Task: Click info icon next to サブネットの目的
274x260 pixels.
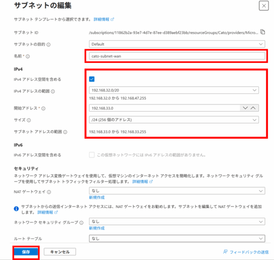Action: click(48, 44)
